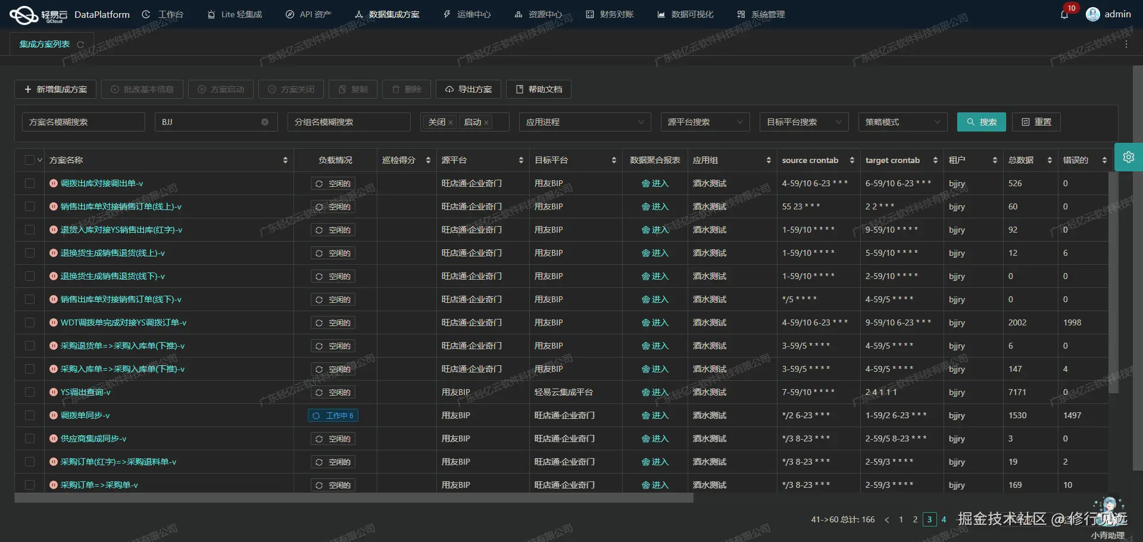This screenshot has width=1143, height=542.
Task: Click the admin avatar
Action: coord(1093,14)
